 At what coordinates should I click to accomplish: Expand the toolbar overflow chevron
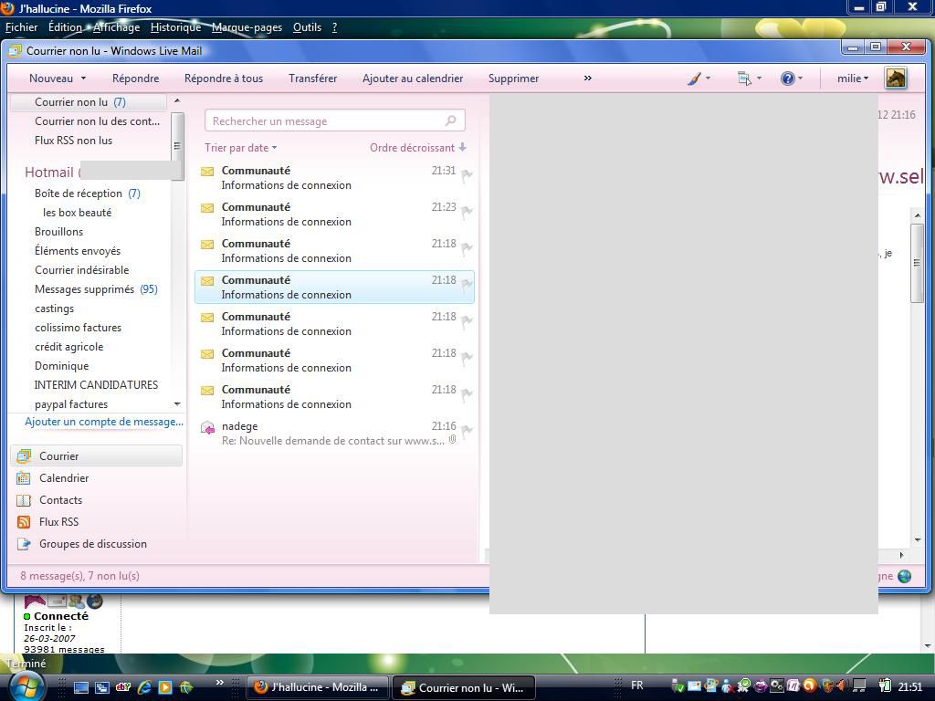[587, 78]
